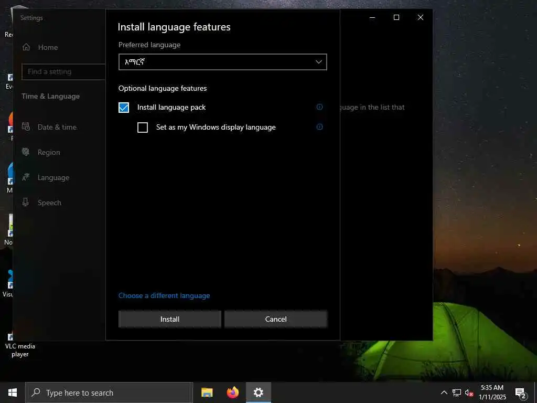Open Region settings page
Image resolution: width=537 pixels, height=403 pixels.
pyautogui.click(x=49, y=152)
